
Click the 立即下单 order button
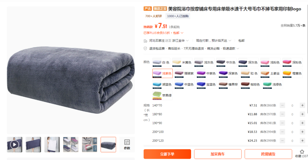167,154
